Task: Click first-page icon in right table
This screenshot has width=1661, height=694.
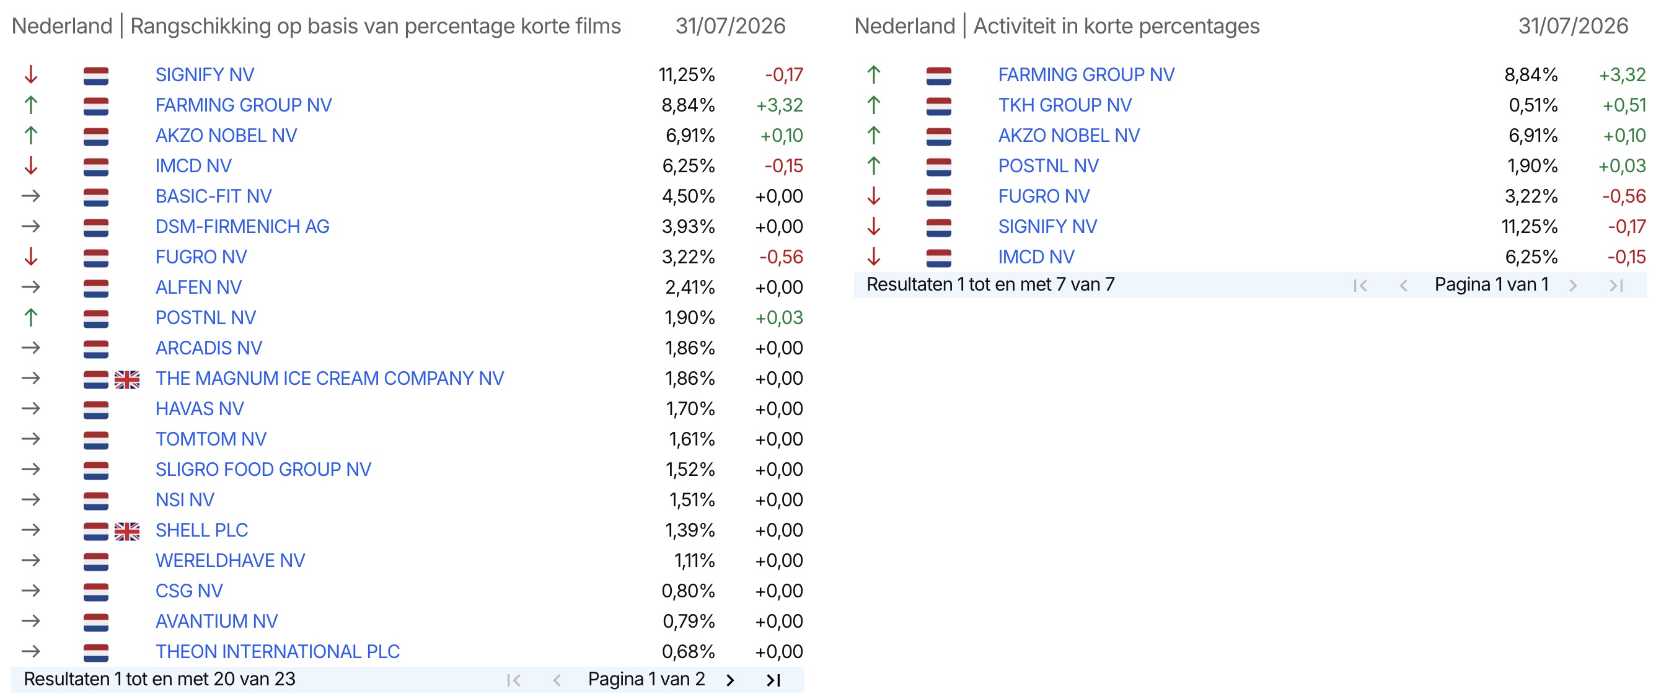Action: click(1360, 286)
